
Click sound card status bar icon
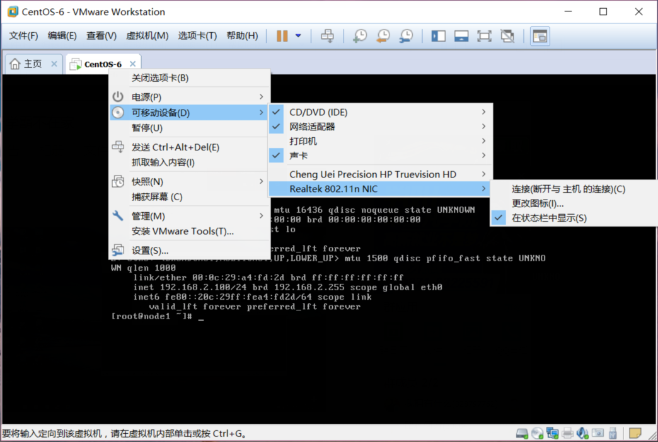pyautogui.click(x=582, y=433)
